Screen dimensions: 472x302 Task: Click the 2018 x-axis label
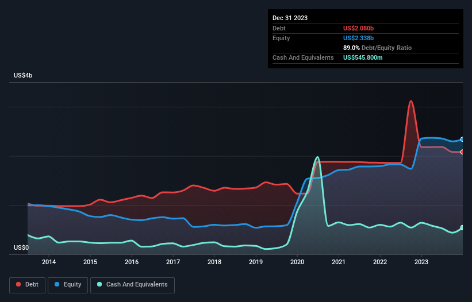[x=214, y=262]
